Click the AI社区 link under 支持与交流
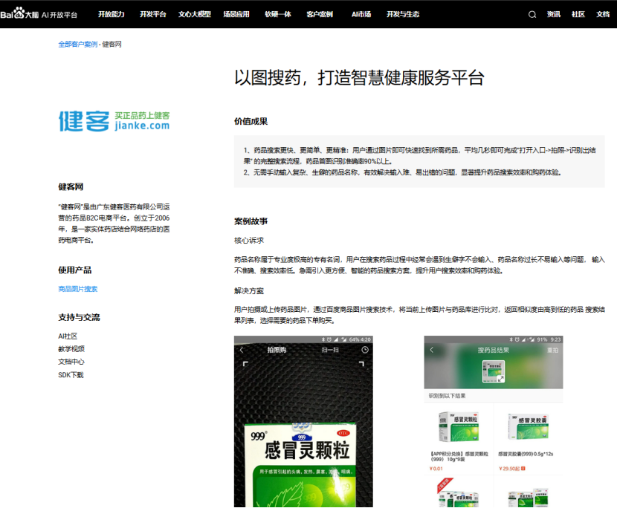The image size is (617, 508). coord(68,334)
